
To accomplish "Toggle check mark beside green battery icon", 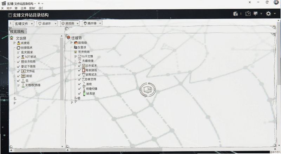I will point(79,93).
